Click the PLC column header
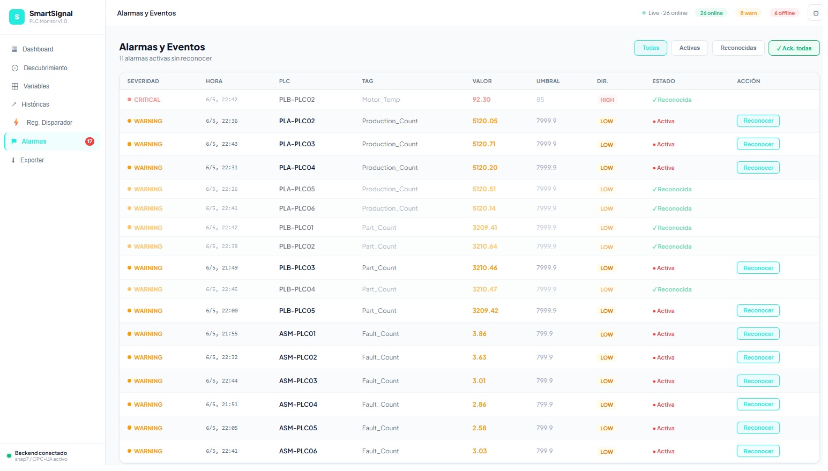The width and height of the screenshot is (828, 471). [285, 81]
